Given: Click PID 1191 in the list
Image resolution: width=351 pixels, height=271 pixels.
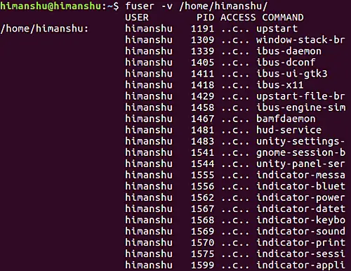Looking at the screenshot, I should click(202, 29).
